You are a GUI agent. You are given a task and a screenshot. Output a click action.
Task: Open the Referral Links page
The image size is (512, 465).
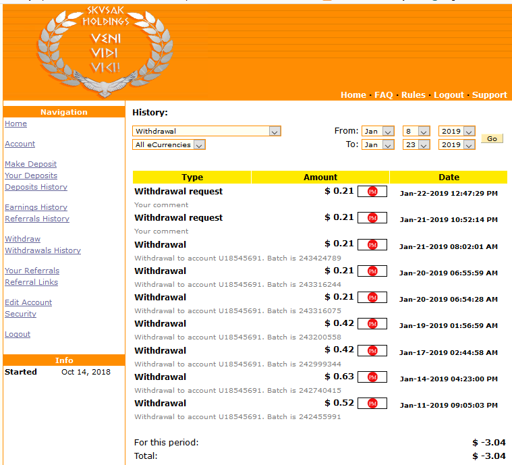(31, 282)
